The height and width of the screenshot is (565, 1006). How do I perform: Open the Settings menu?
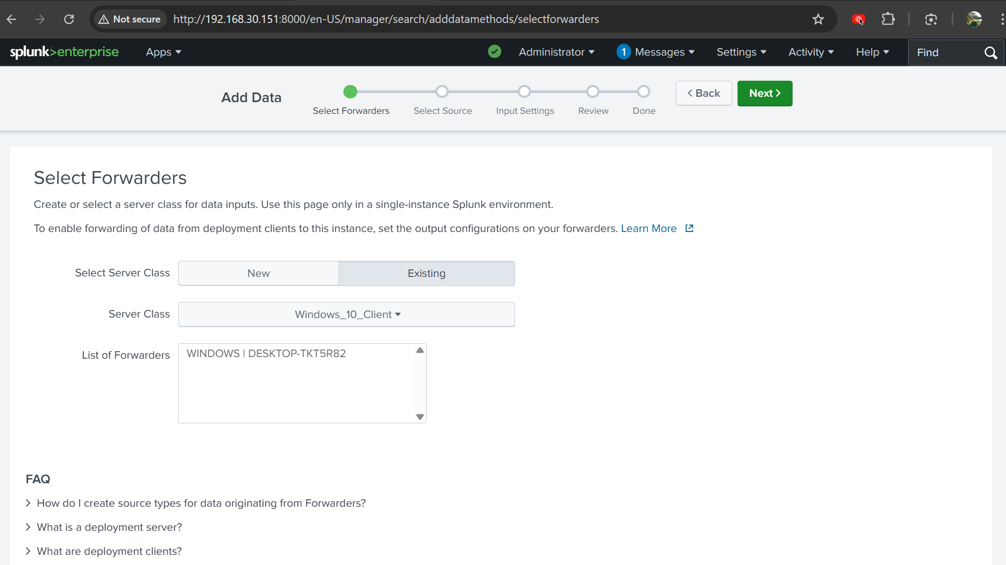point(741,52)
